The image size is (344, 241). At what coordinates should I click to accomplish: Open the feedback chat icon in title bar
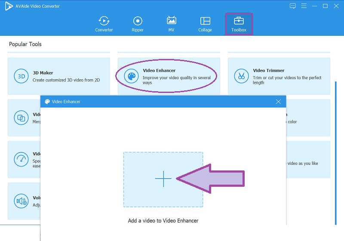(x=293, y=6)
